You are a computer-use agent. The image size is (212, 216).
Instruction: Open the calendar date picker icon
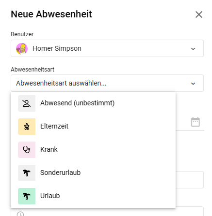(196, 122)
